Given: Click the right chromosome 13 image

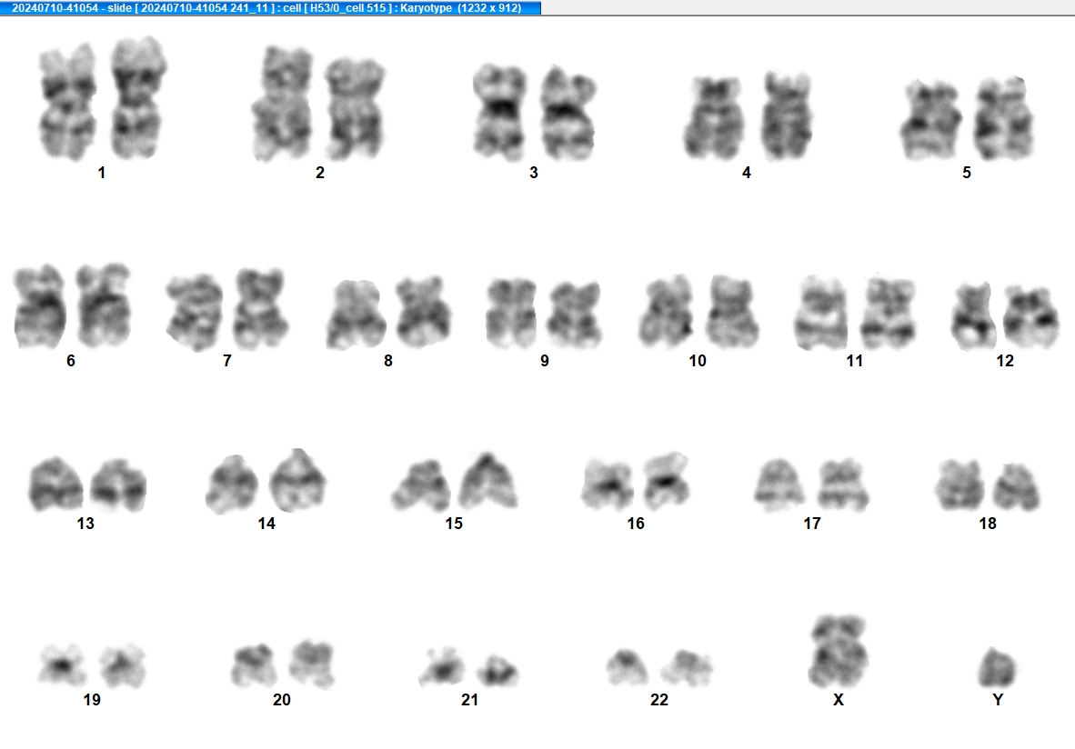Looking at the screenshot, I should pyautogui.click(x=118, y=485).
